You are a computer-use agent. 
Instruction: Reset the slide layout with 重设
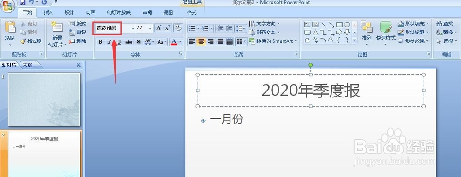pyautogui.click(x=77, y=33)
